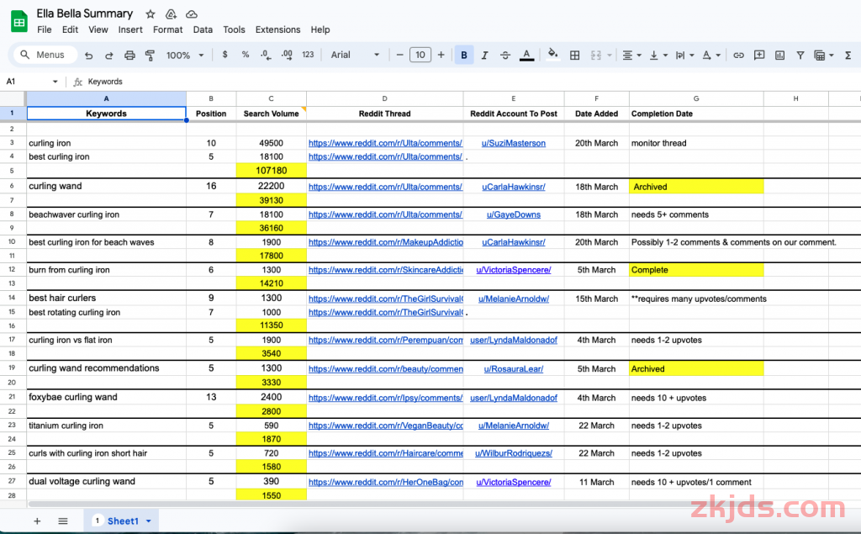Toggle Italic formatting
Viewport: 861px width, 534px height.
pyautogui.click(x=484, y=55)
